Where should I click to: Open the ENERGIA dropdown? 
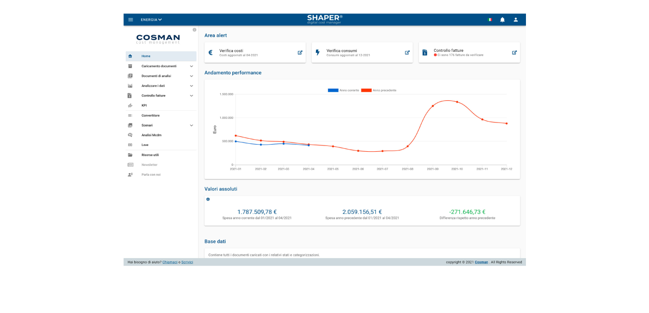(151, 20)
